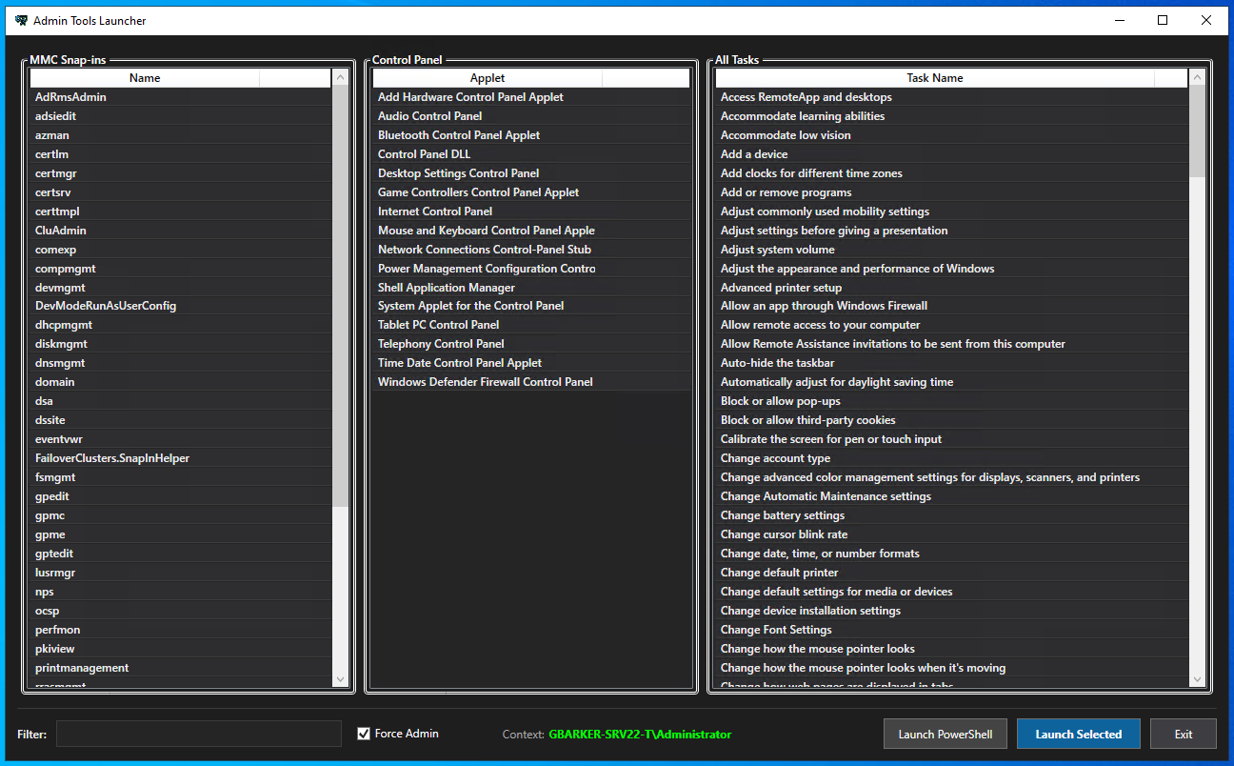The width and height of the screenshot is (1234, 766).
Task: Click the MMC Snap-ins scroll down arrow
Action: coord(341,678)
